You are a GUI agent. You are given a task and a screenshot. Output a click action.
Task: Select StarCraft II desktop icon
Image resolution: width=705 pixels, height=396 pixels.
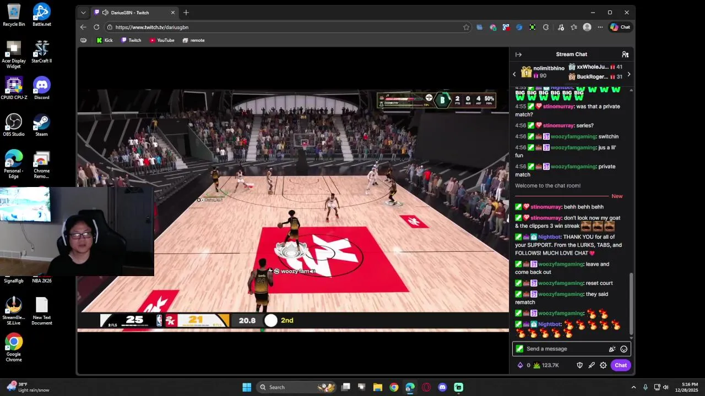[x=42, y=52]
